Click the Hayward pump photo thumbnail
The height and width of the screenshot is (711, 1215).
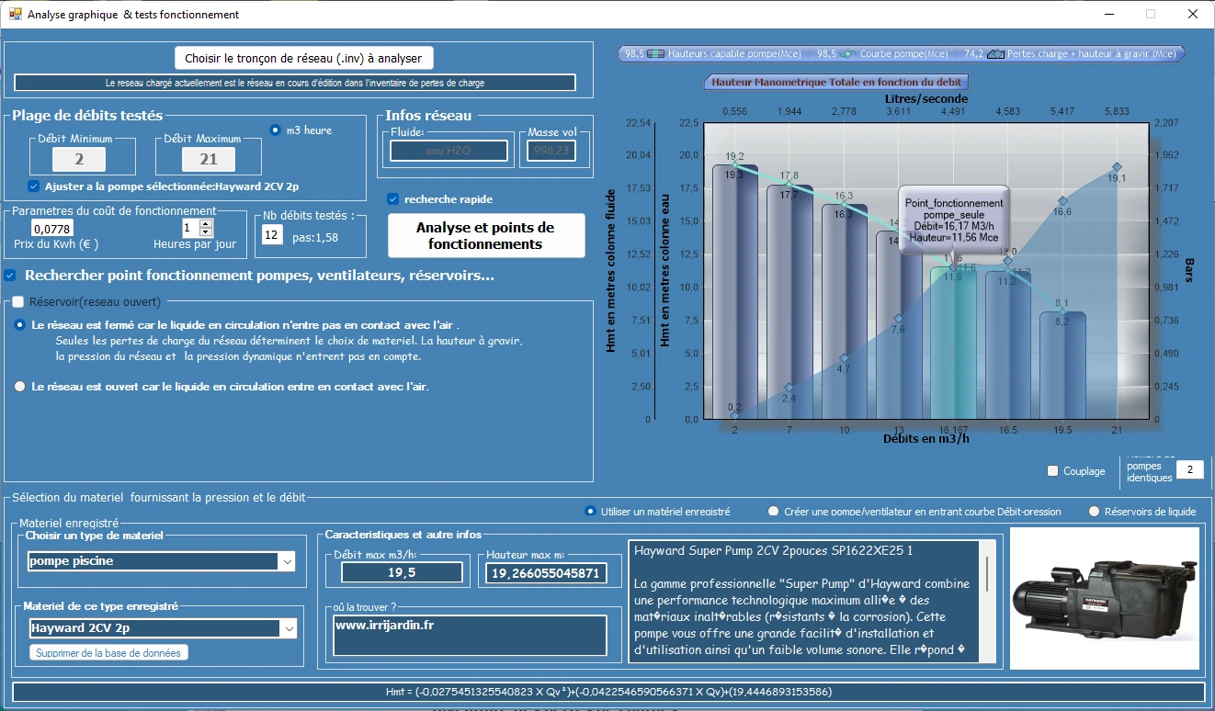coord(1104,598)
